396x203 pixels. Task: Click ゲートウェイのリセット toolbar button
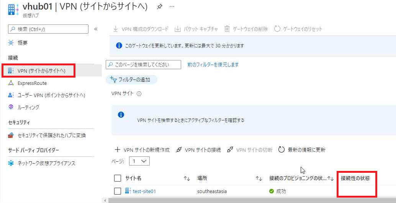298,29
